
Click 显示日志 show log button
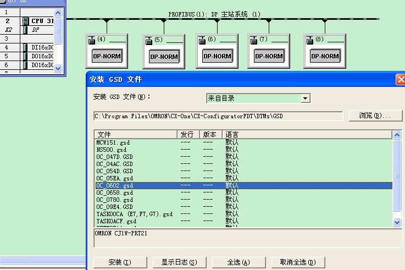coord(175,262)
